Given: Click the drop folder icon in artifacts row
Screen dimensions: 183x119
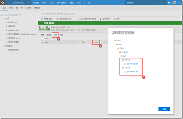Looking at the screenshot, I should (x=42, y=42).
